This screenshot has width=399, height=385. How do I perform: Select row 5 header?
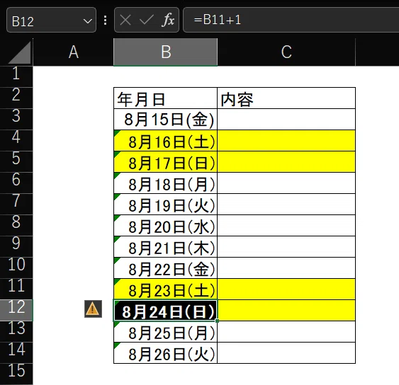(16, 161)
